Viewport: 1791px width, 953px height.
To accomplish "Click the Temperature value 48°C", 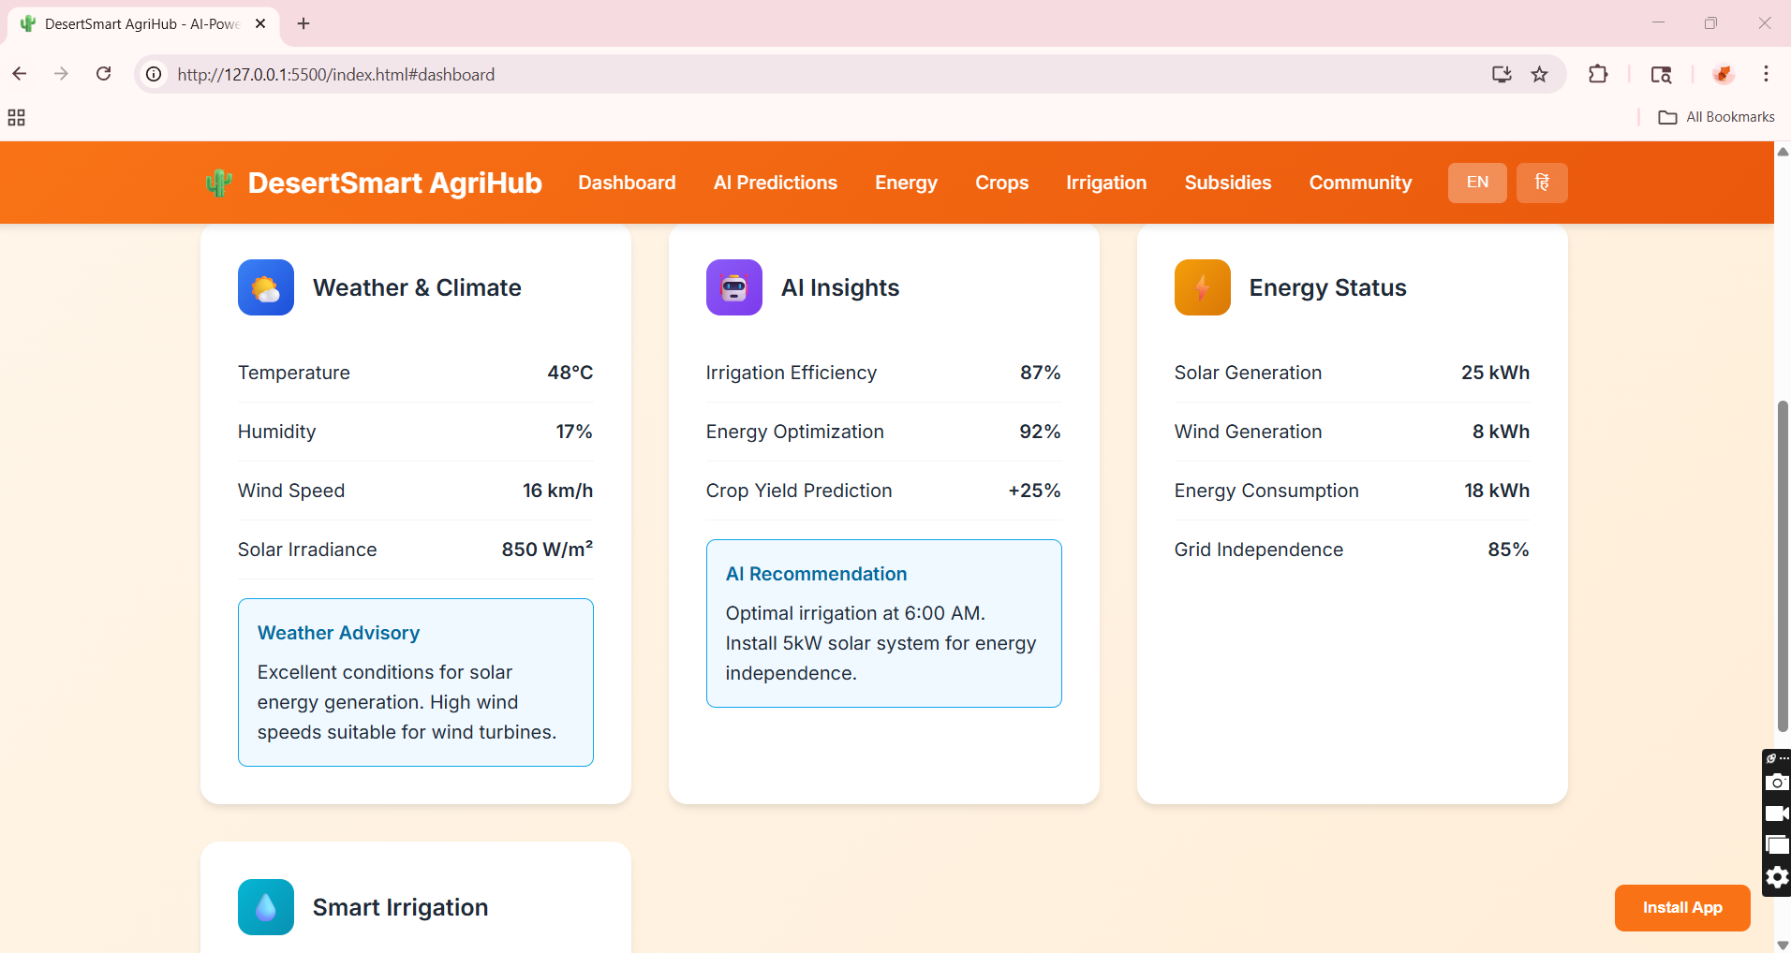I will point(570,373).
